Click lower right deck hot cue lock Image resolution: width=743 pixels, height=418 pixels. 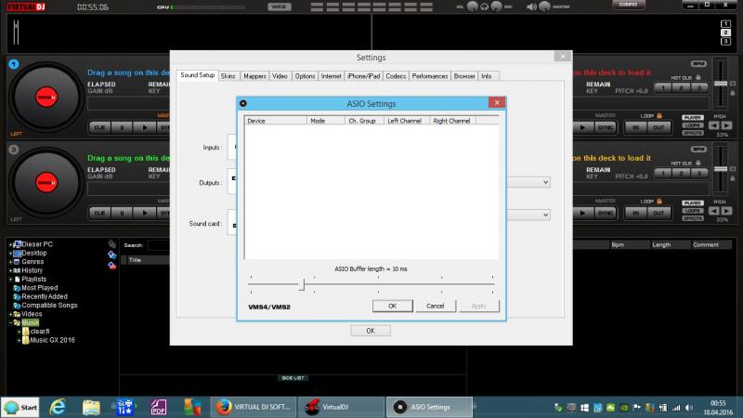tap(698, 163)
